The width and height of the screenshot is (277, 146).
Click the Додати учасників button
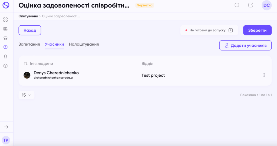click(x=245, y=45)
